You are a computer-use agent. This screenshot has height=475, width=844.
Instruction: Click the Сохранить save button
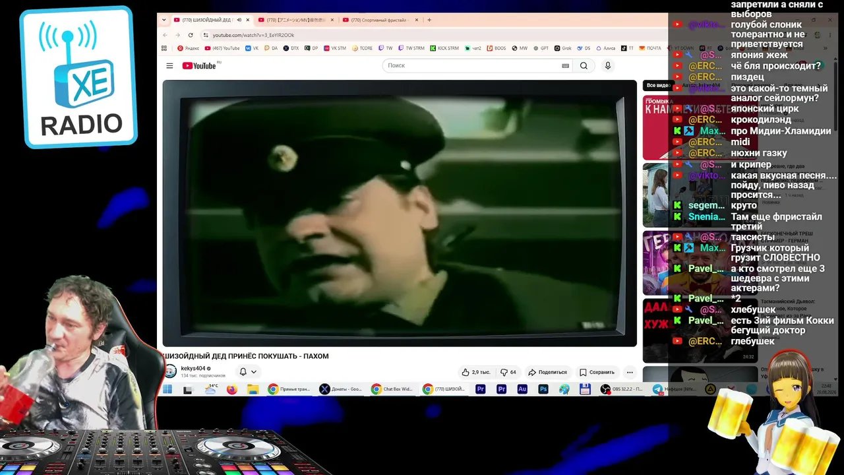[x=597, y=372]
